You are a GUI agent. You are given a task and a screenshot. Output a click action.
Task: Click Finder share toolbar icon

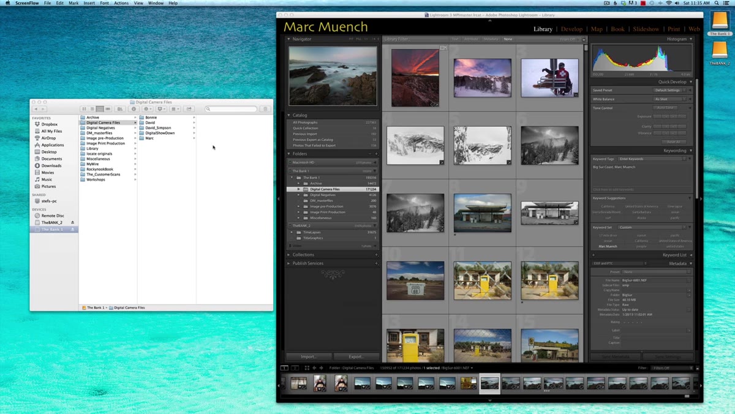point(189,109)
